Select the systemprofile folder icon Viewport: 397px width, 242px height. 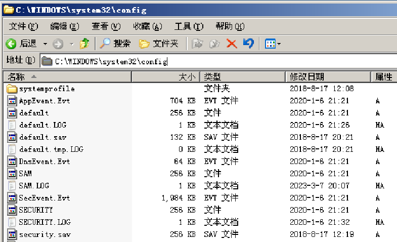coord(12,89)
